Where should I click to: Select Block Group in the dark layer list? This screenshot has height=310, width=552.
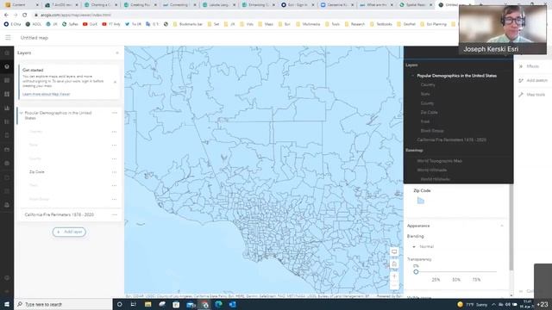(x=432, y=131)
